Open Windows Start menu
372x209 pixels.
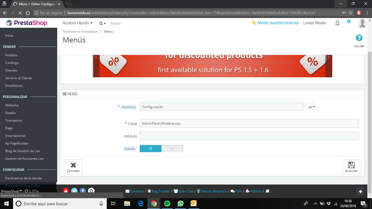pyautogui.click(x=7, y=204)
